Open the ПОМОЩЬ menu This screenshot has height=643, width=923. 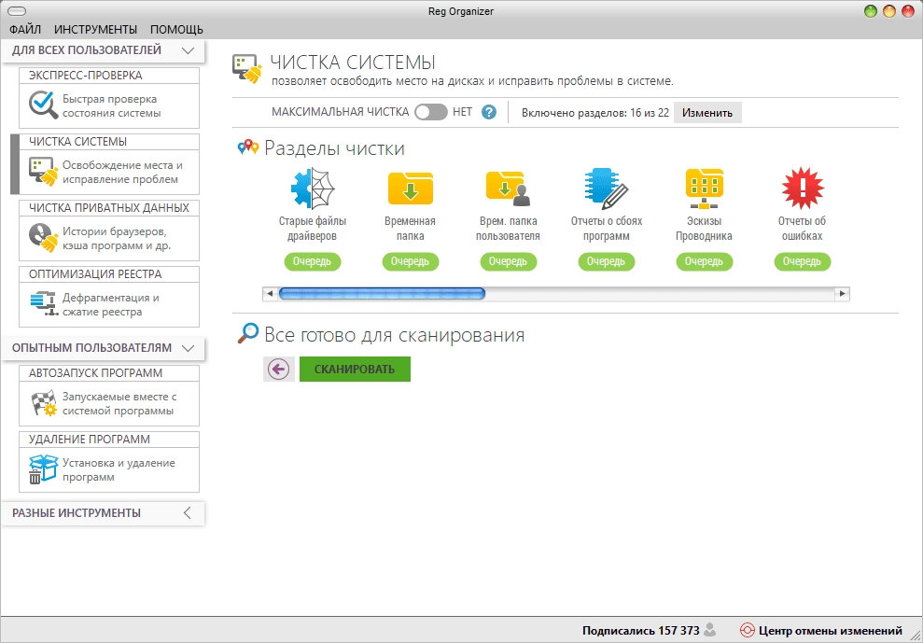click(x=176, y=30)
